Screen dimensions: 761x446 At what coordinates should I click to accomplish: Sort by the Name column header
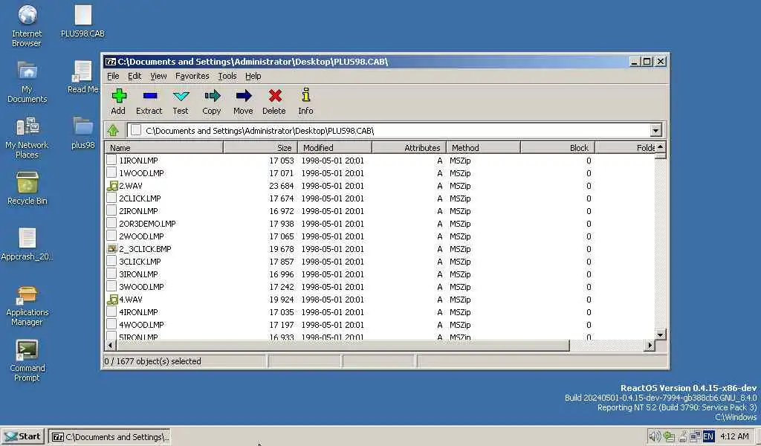pos(164,147)
